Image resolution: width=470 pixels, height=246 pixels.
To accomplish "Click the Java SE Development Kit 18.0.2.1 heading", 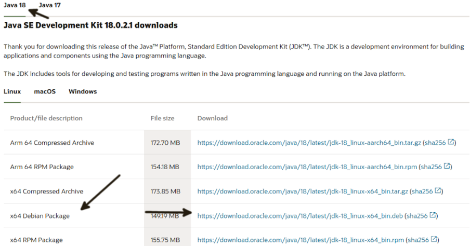I will [90, 25].
